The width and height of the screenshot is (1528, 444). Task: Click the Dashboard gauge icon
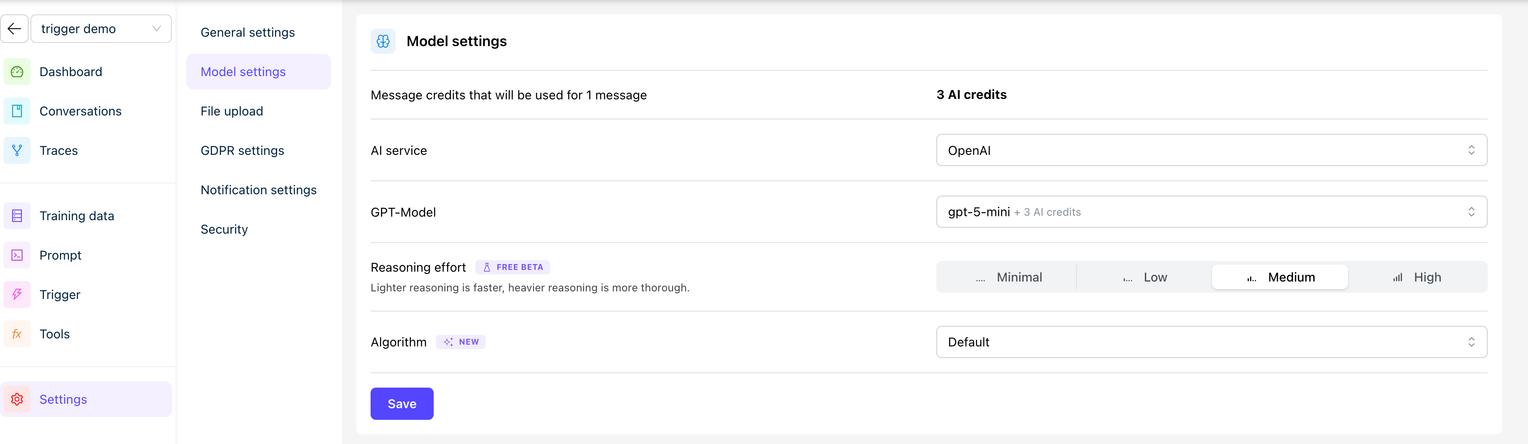click(x=17, y=72)
